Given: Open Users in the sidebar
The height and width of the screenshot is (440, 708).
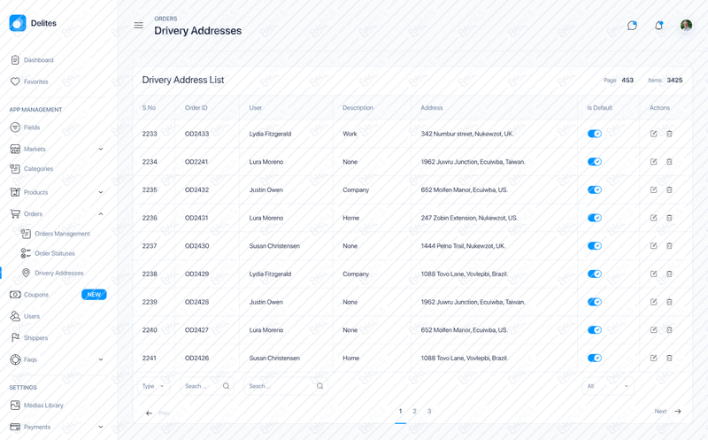Looking at the screenshot, I should [26, 316].
